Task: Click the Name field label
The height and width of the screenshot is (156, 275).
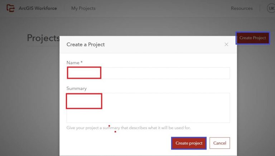Action: 73,63
